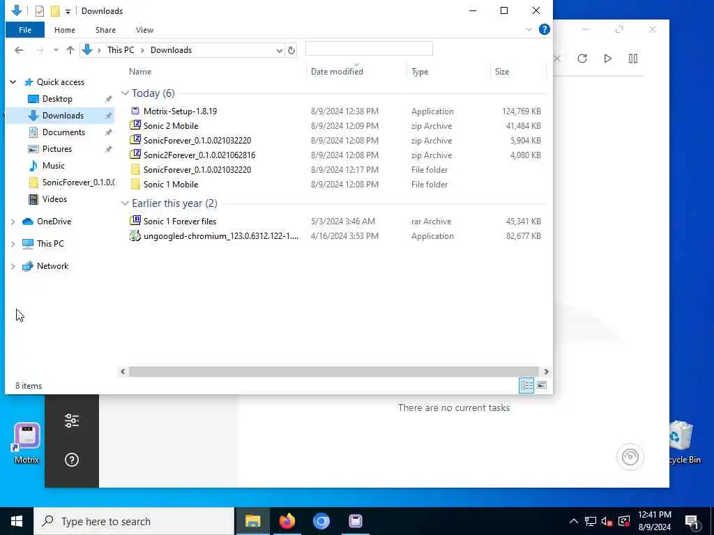Click Motrix delete task X icon
This screenshot has height=535, width=714.
coord(557,59)
